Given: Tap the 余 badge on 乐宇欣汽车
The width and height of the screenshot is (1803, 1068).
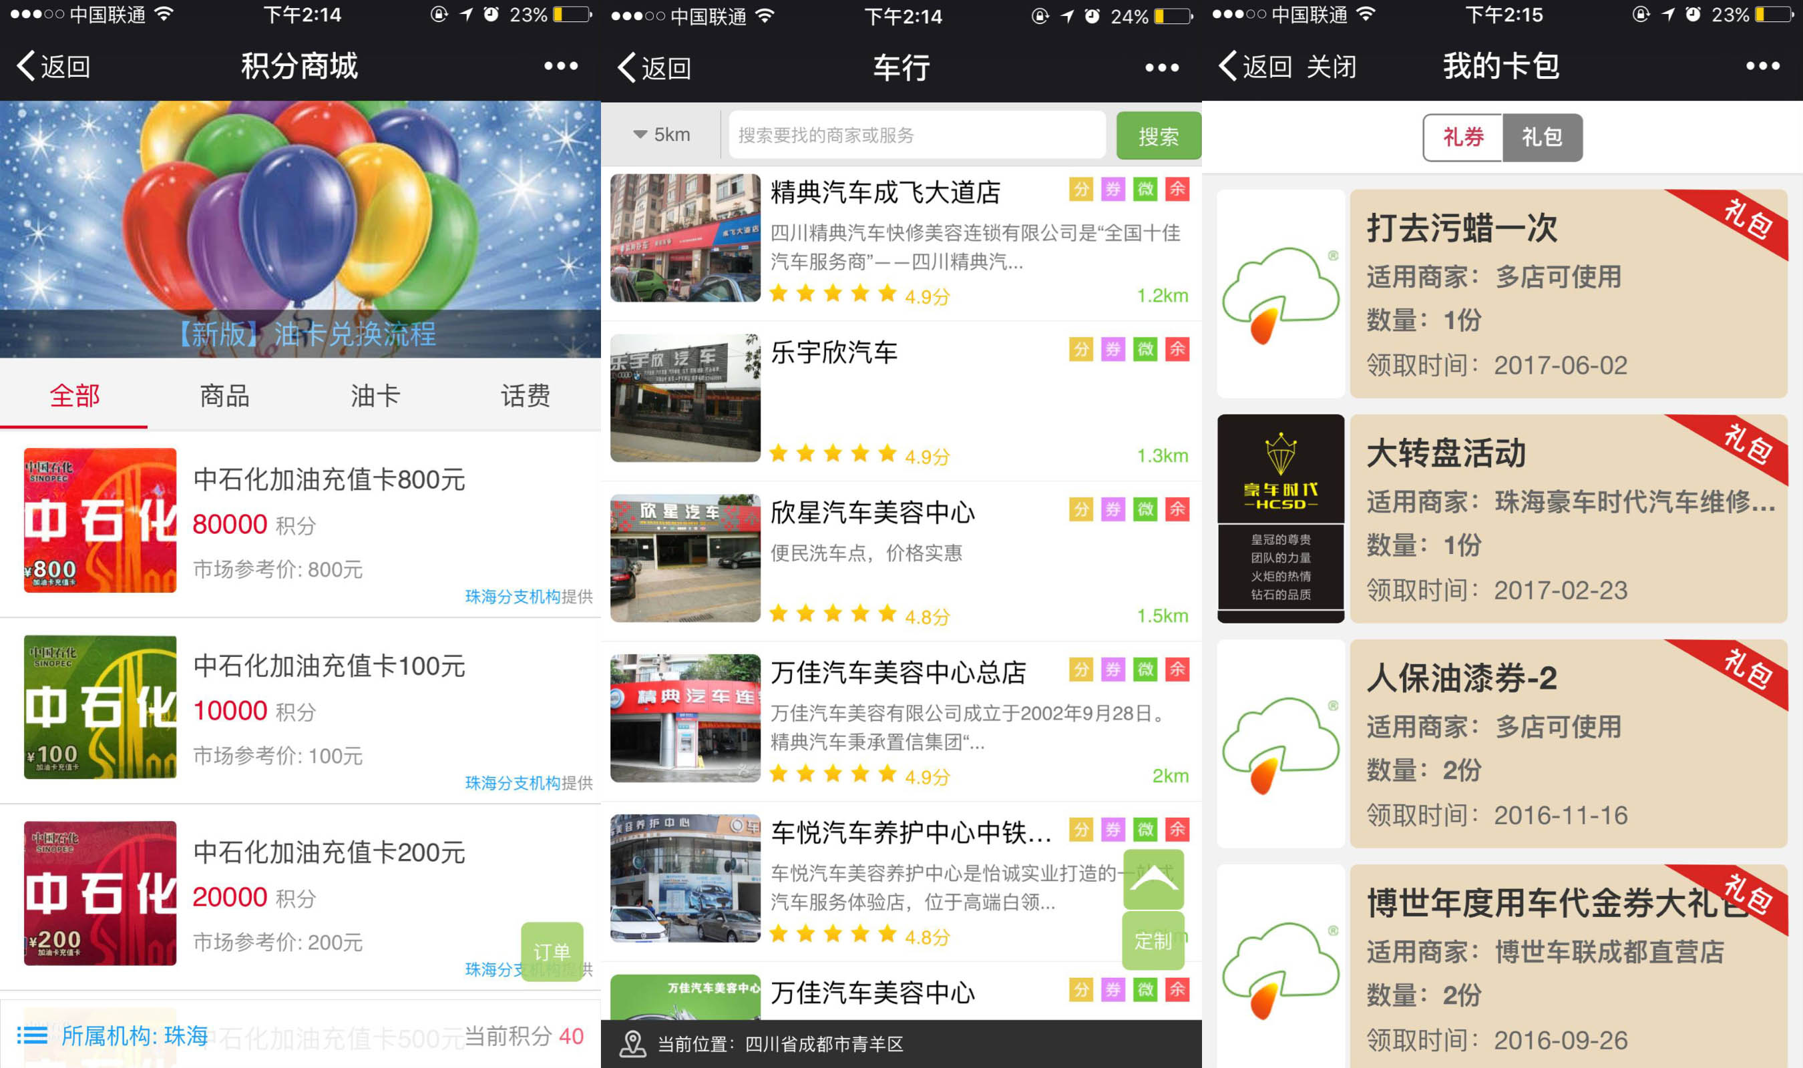Looking at the screenshot, I should [1177, 350].
